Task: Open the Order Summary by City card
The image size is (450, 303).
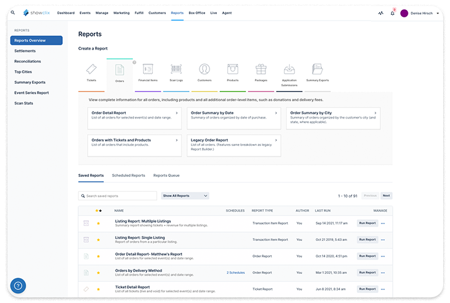Action: click(333, 118)
